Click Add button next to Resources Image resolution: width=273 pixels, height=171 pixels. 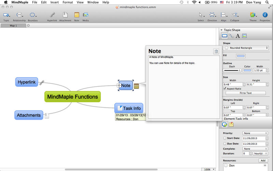pos(263,160)
